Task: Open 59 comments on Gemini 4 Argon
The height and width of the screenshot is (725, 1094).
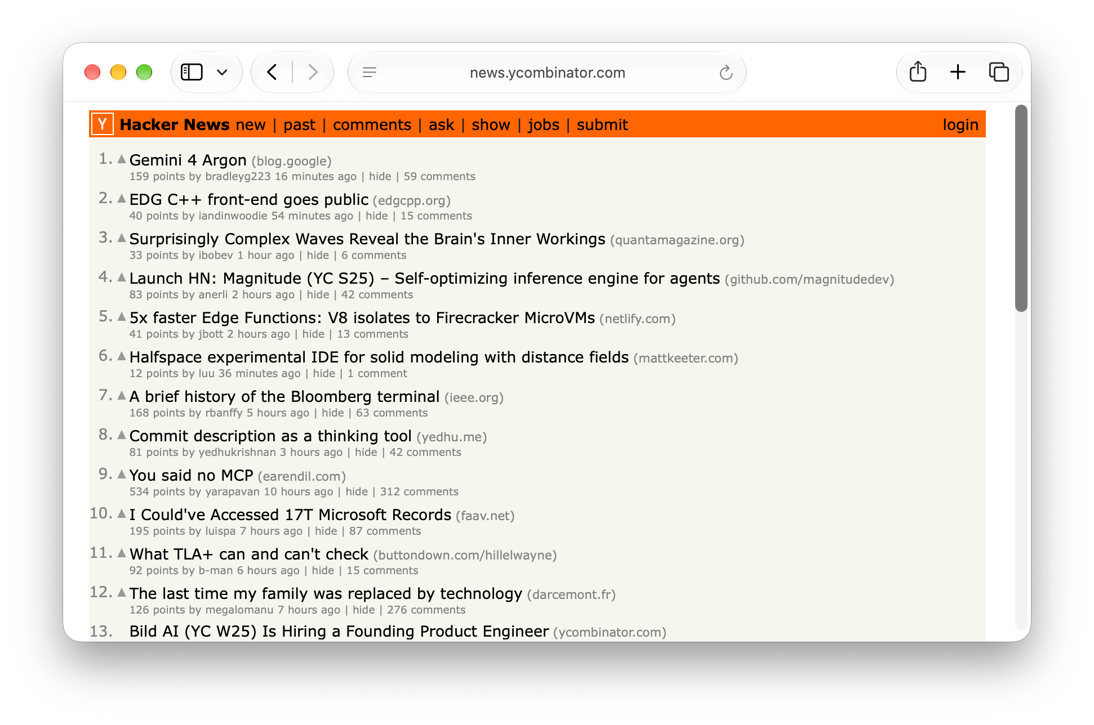Action: point(439,177)
